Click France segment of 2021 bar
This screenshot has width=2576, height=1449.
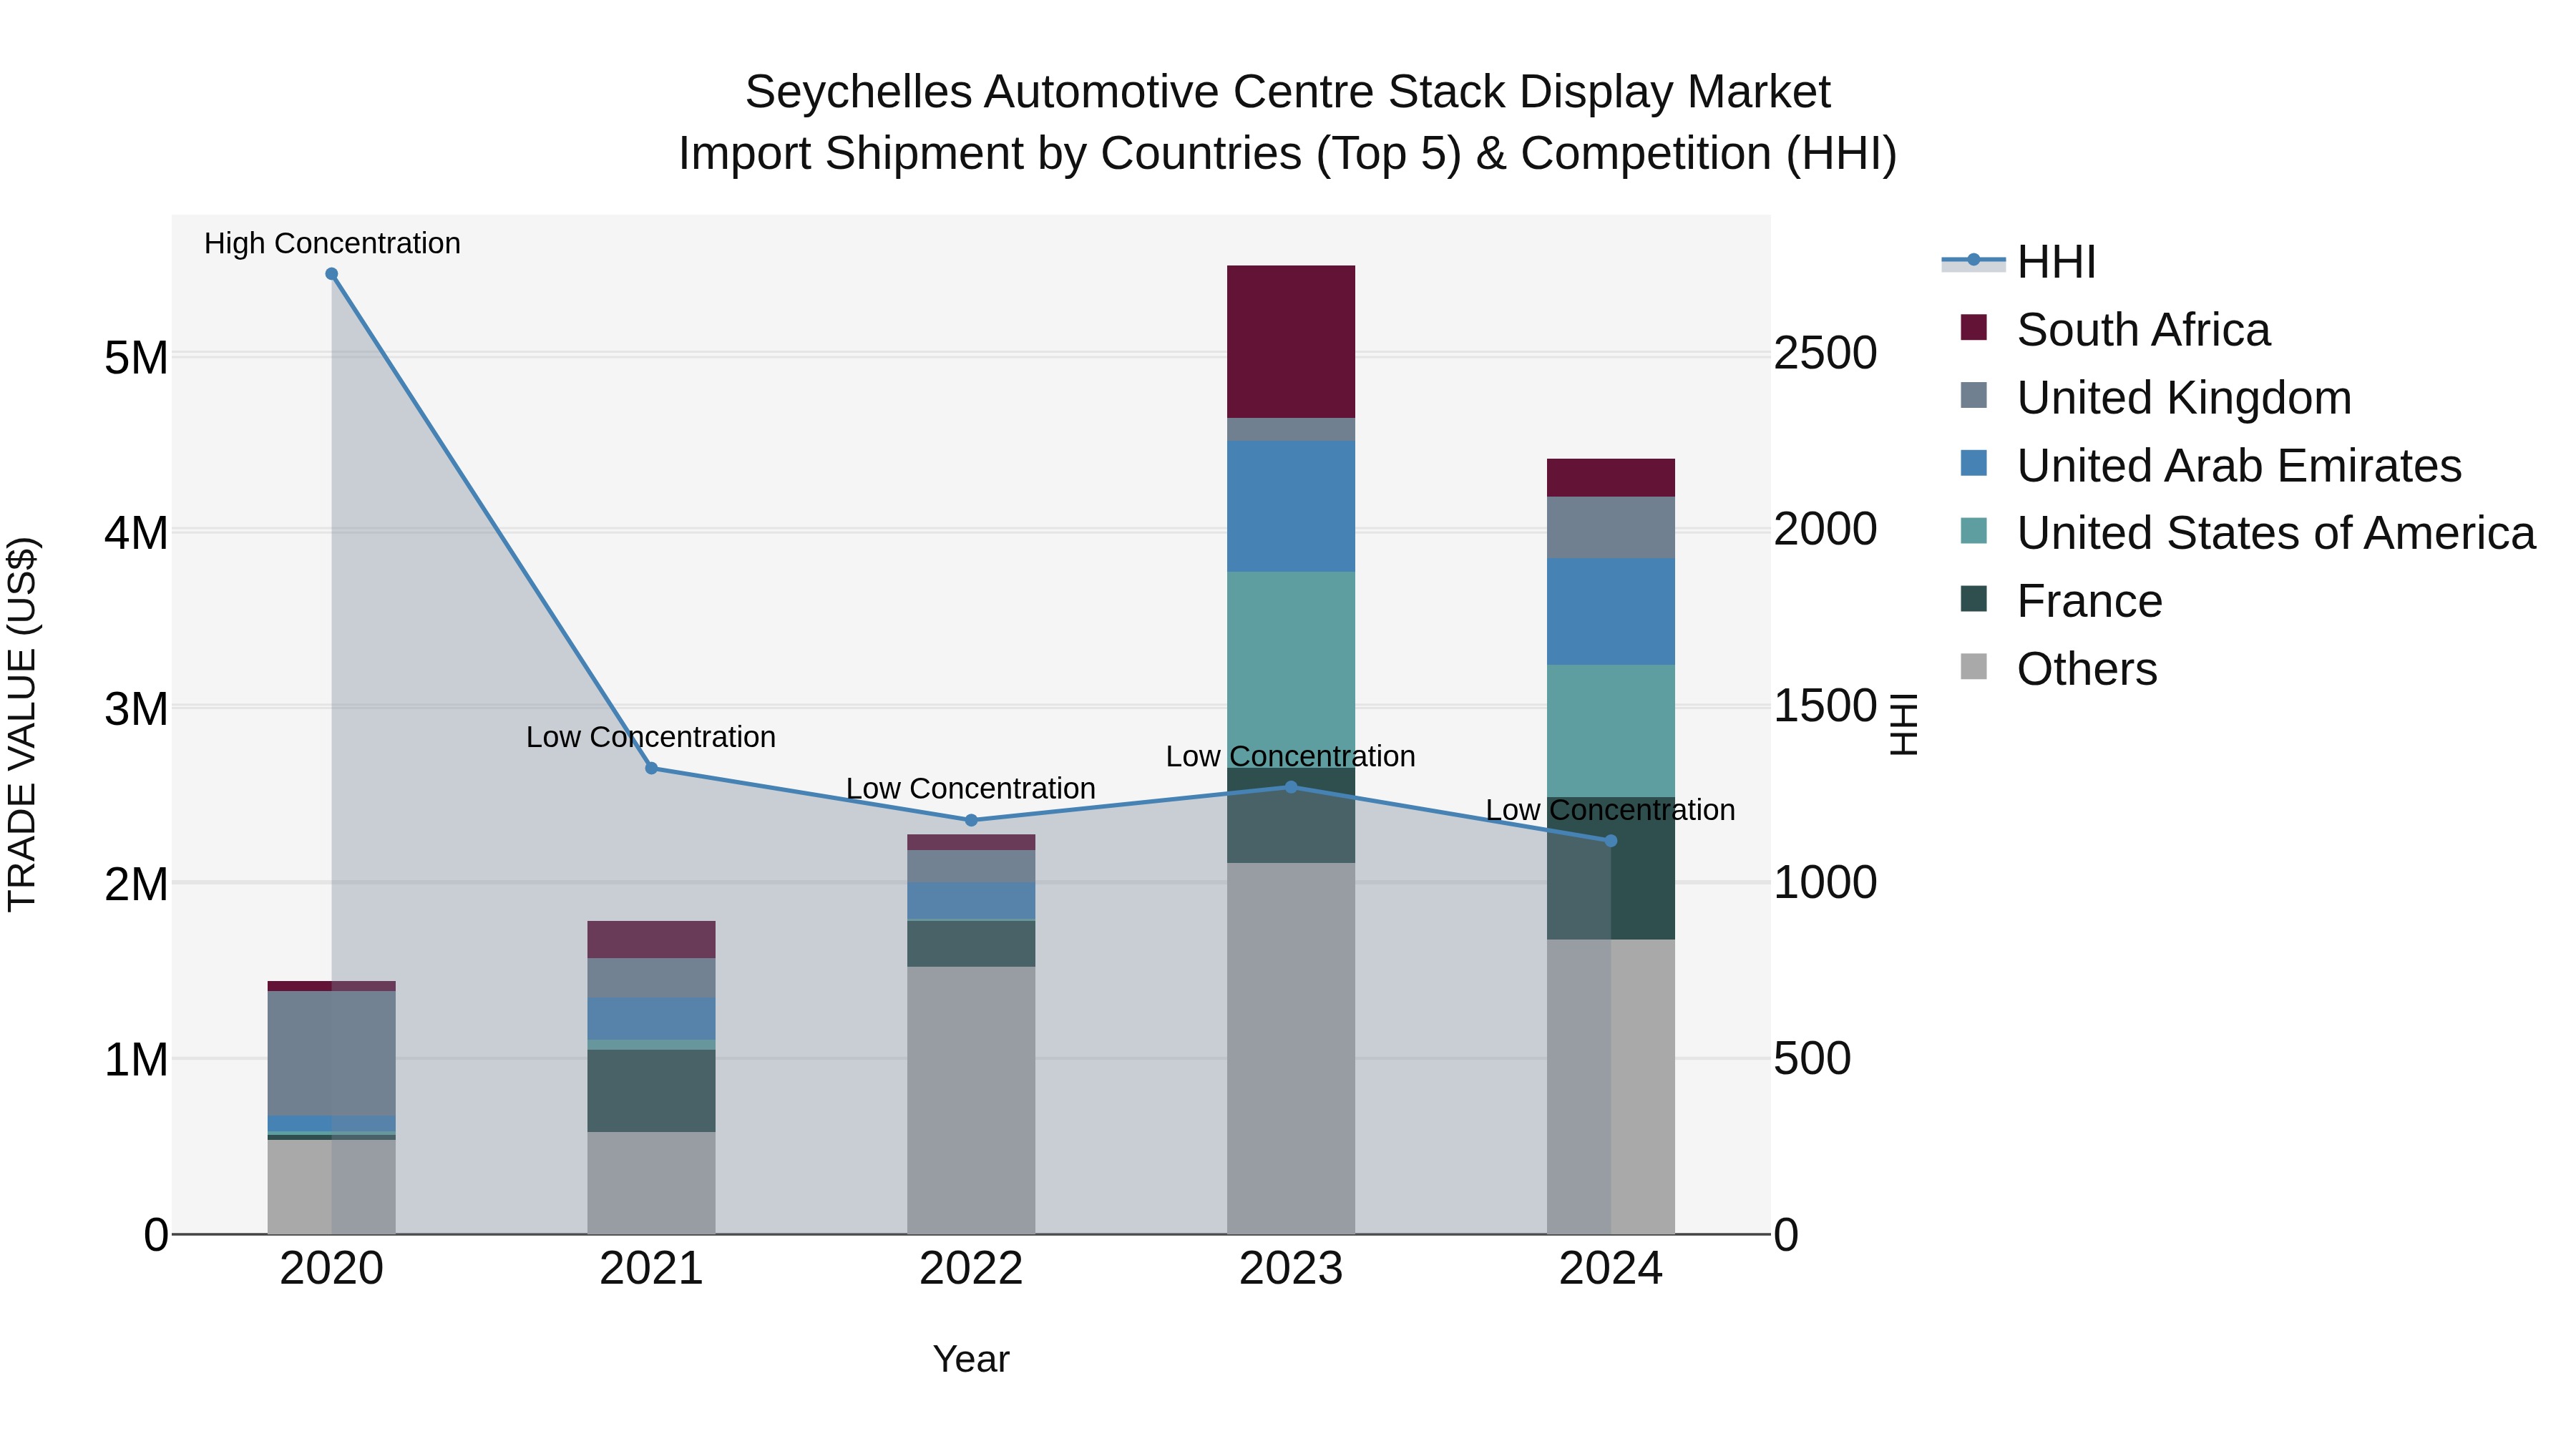coord(651,1091)
